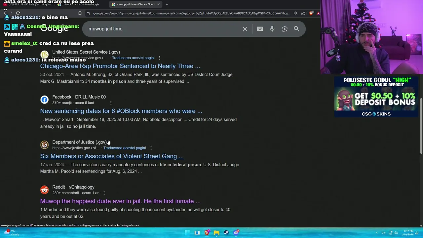This screenshot has height=238, width=423.
Task: Open more options for Facebook DRILL Music result
Action: [111, 103]
